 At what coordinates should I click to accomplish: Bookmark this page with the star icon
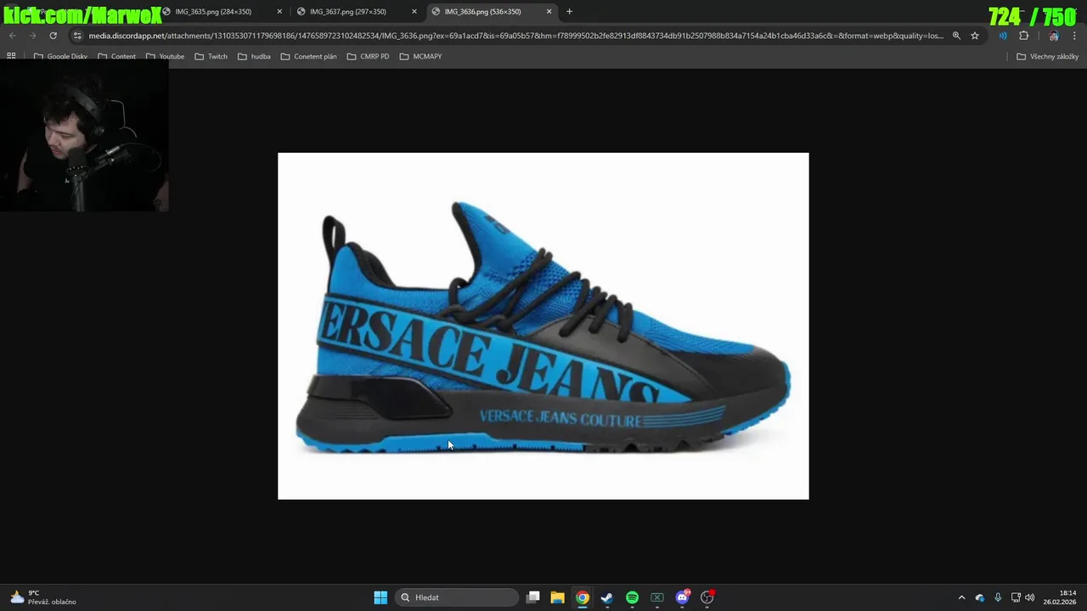pyautogui.click(x=975, y=36)
